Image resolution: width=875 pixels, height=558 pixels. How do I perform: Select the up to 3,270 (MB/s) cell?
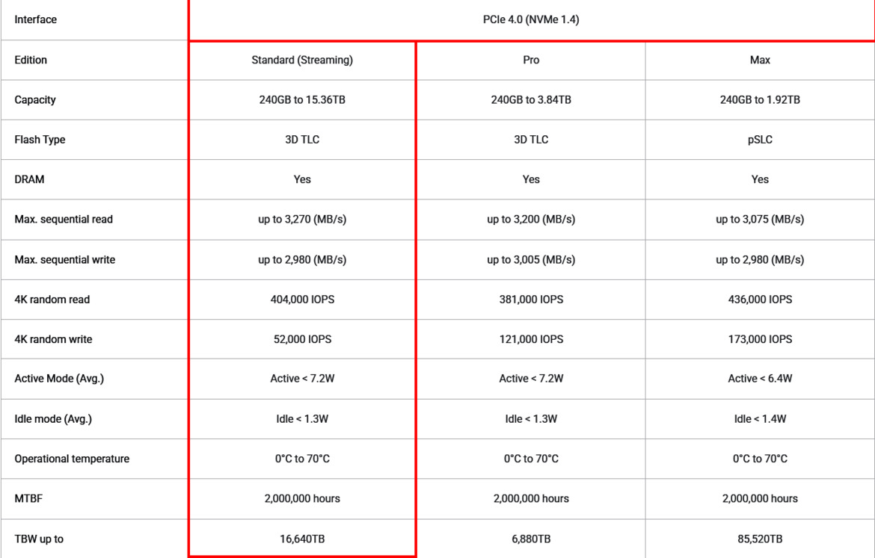302,220
